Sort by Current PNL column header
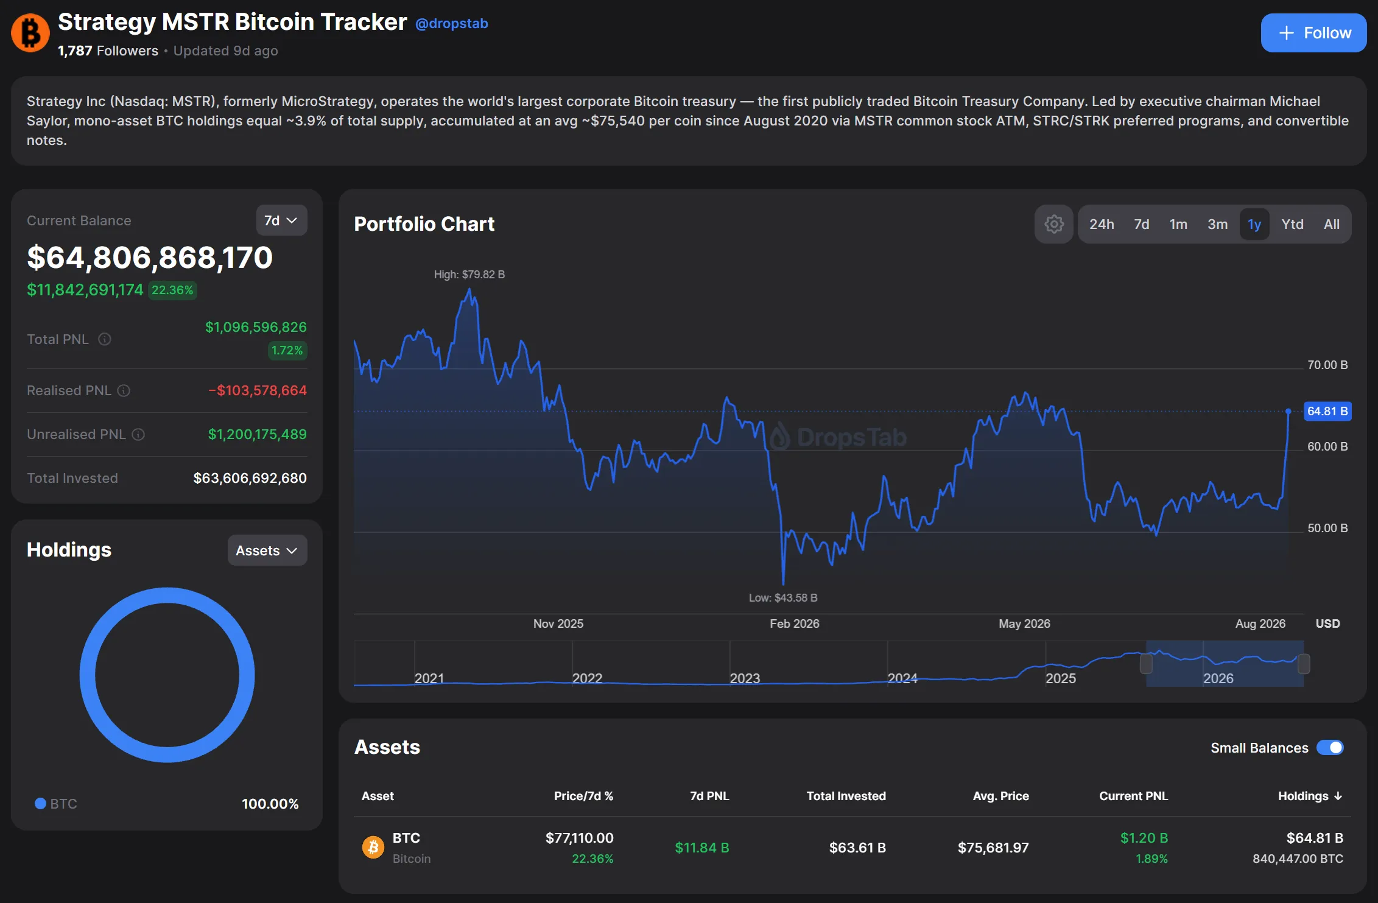1378x903 pixels. (1134, 796)
